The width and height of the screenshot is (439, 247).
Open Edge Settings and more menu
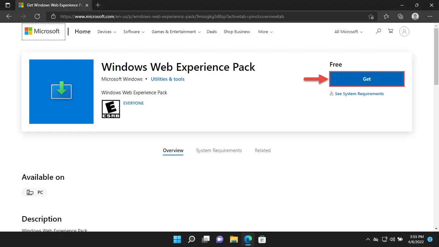pos(430,16)
